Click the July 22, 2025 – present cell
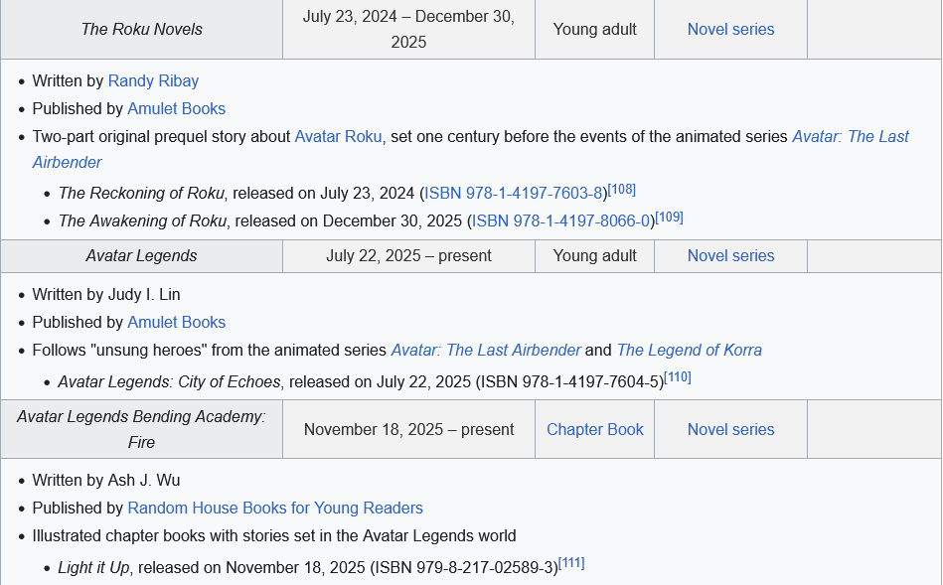 (408, 255)
